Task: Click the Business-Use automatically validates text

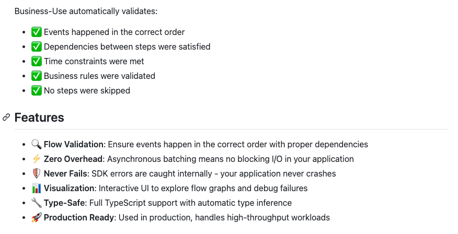Action: pos(86,10)
